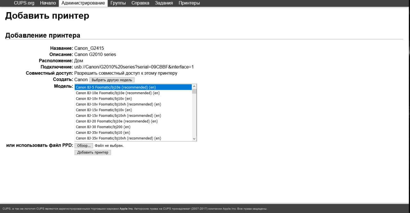Switch to the Группы tab
Screen dimensions: 410x213
pyautogui.click(x=118, y=3)
